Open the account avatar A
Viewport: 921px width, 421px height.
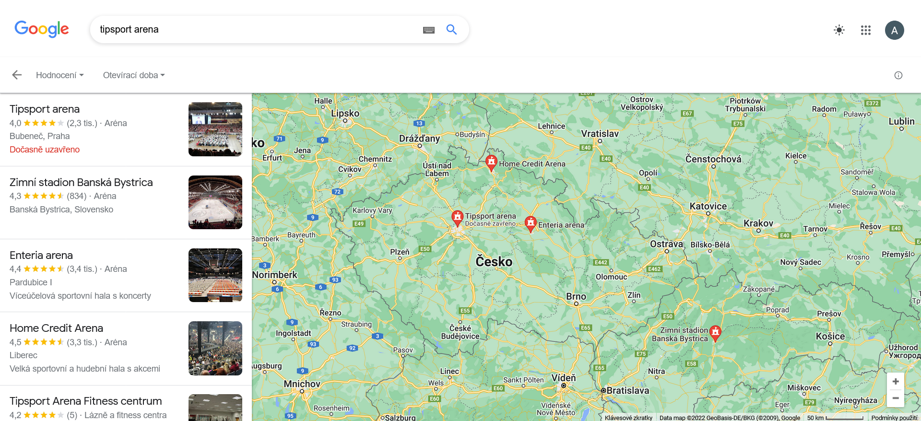point(895,30)
